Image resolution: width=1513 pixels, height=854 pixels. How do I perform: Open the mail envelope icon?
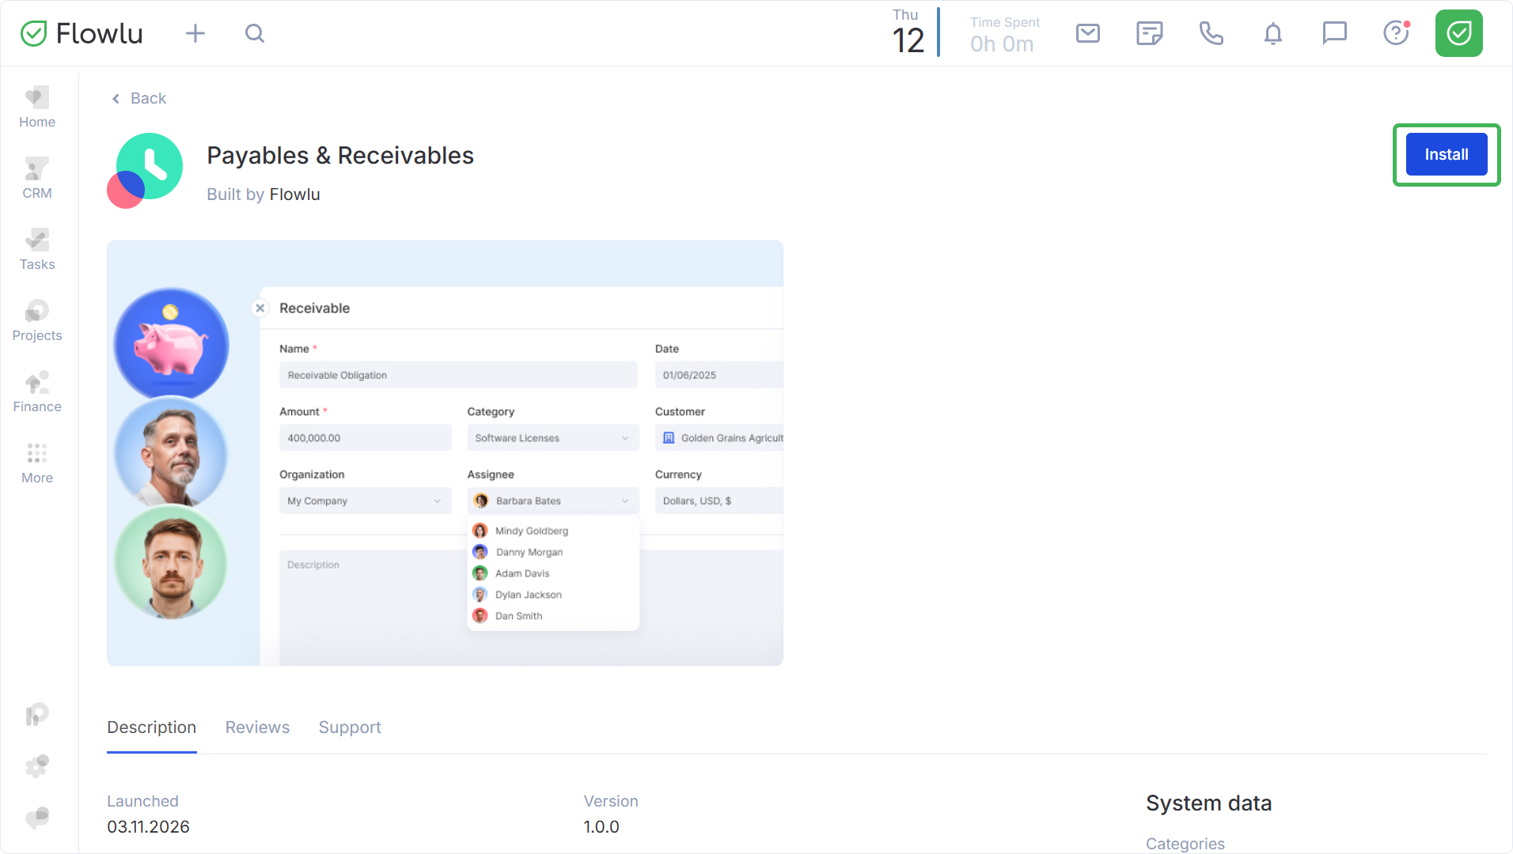click(x=1087, y=33)
